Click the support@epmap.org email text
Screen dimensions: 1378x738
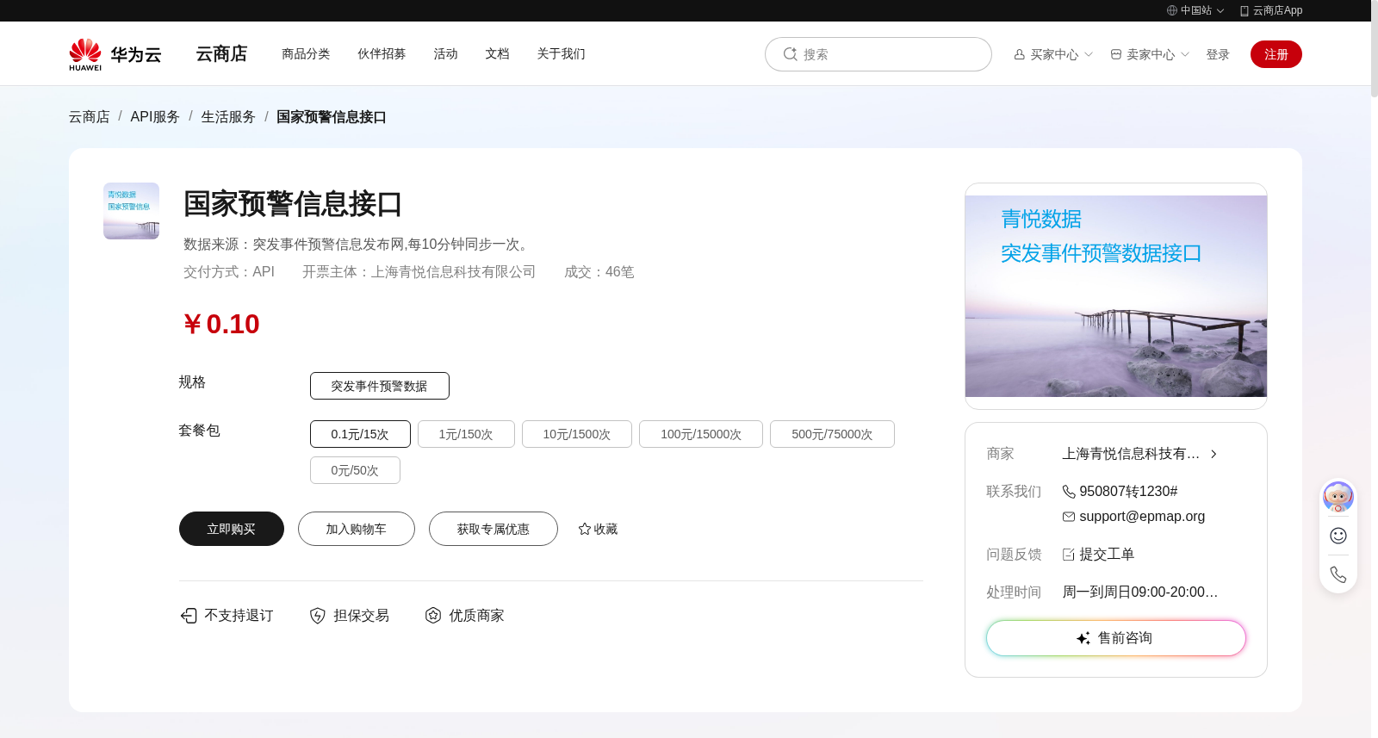[x=1142, y=517]
